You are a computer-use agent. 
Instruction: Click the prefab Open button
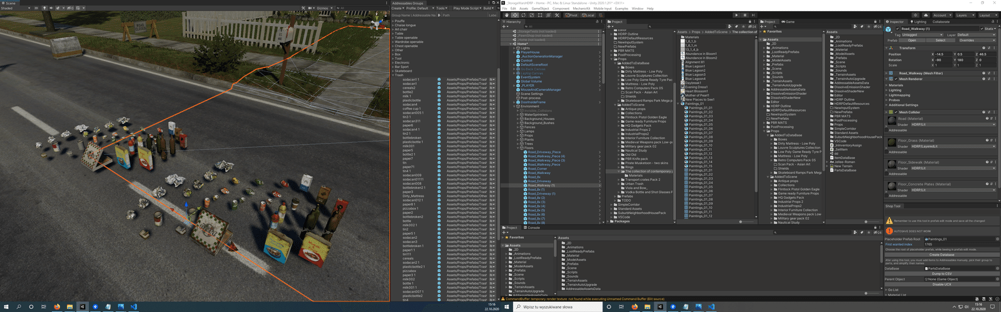(x=912, y=40)
